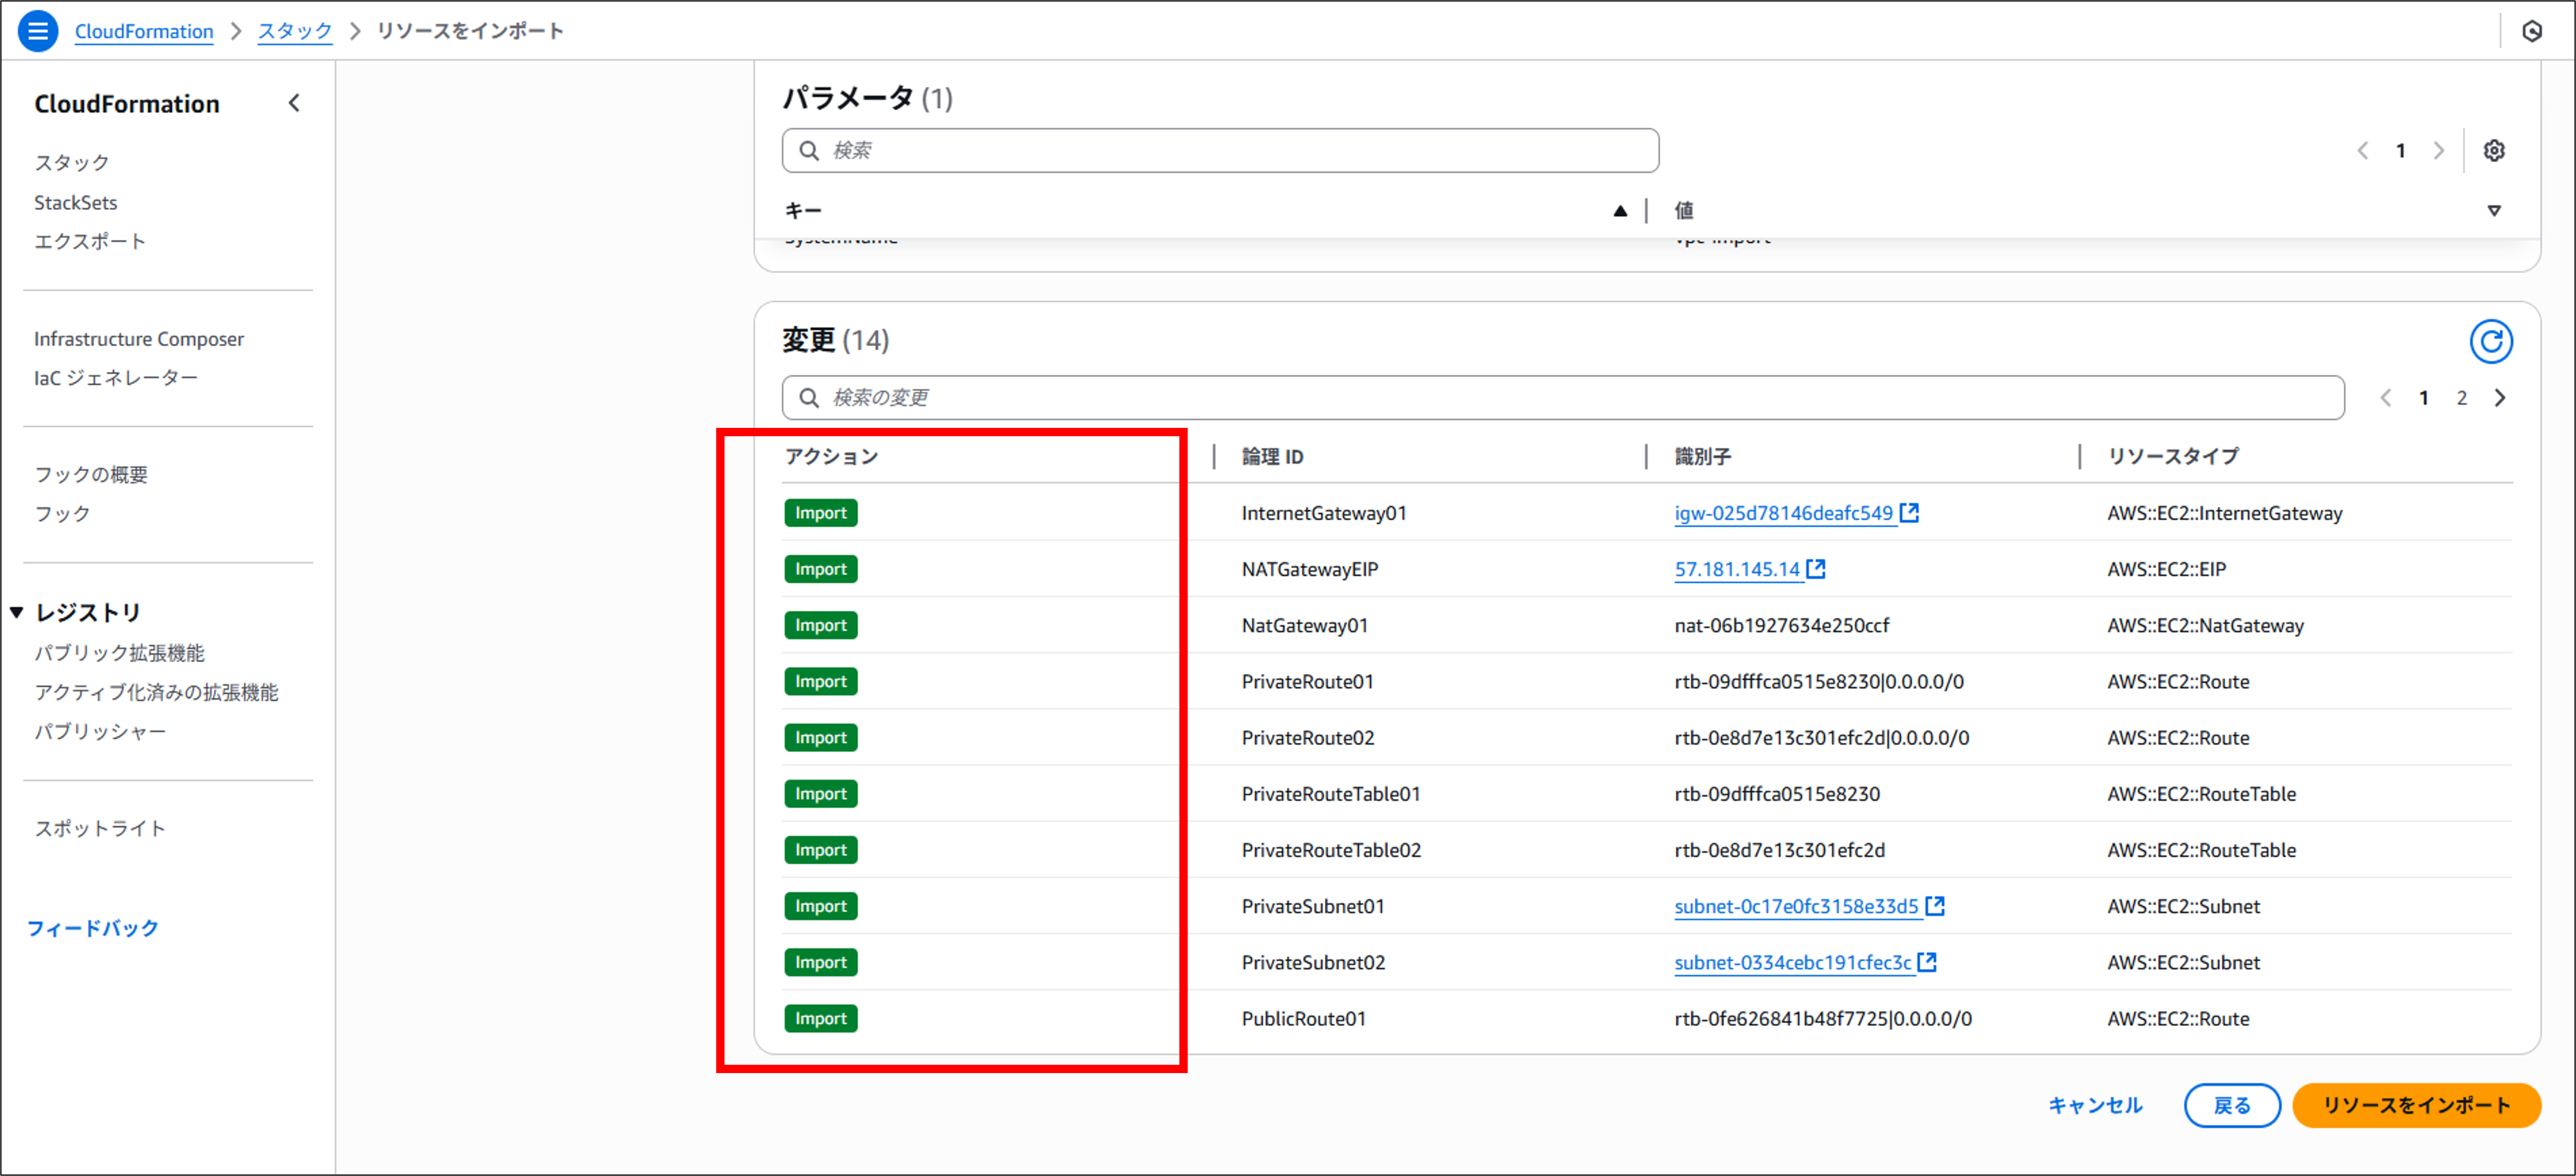Click the refresh icon in changes panel
This screenshot has width=2576, height=1176.
click(2491, 342)
